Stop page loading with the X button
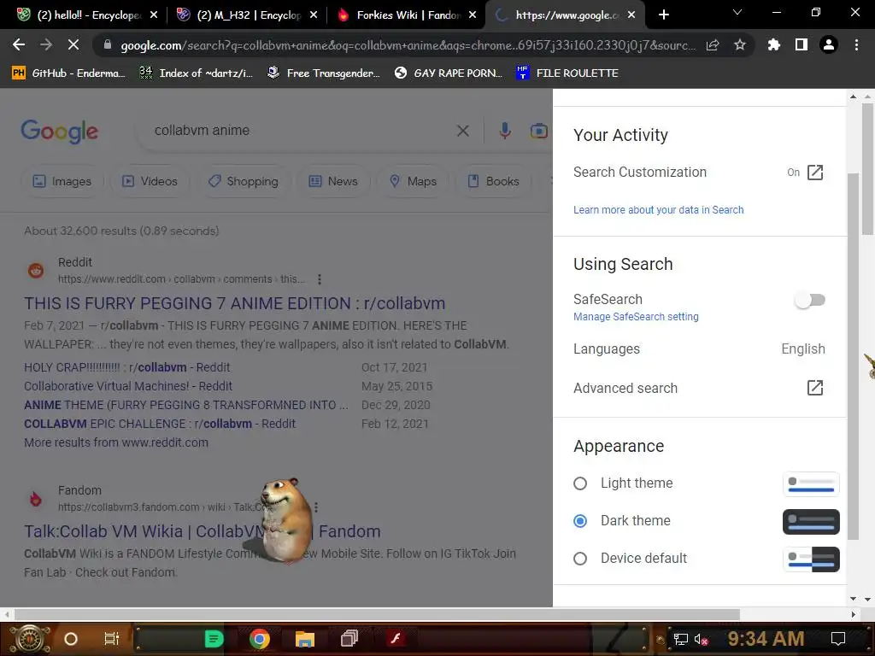The image size is (875, 656). [73, 45]
